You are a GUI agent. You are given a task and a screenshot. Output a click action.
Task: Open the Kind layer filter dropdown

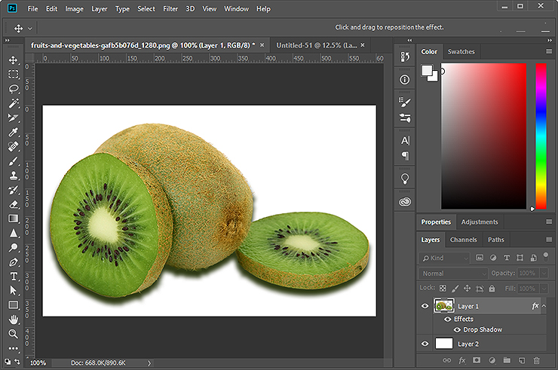click(443, 258)
